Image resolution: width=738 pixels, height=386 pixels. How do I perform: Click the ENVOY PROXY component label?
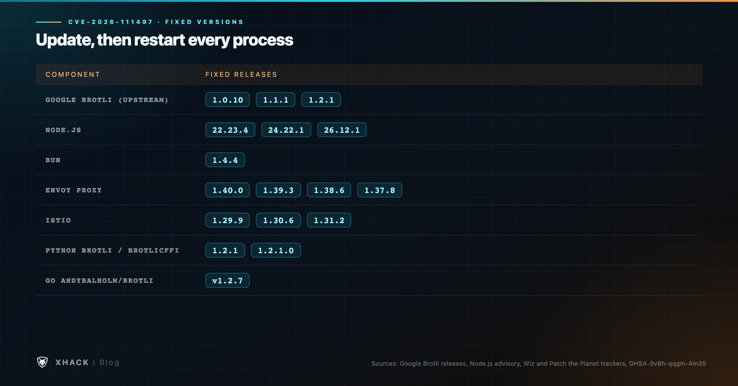click(73, 190)
